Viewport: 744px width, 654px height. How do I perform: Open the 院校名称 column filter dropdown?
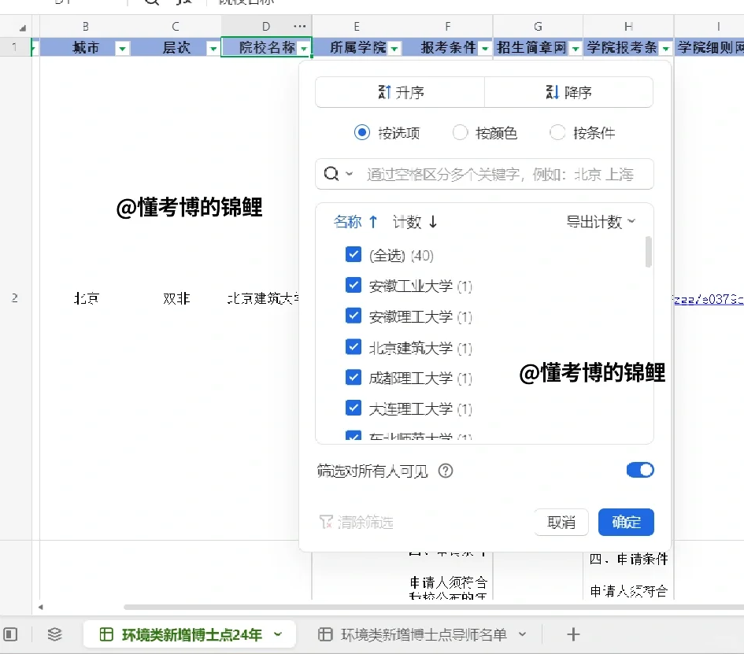pos(304,48)
